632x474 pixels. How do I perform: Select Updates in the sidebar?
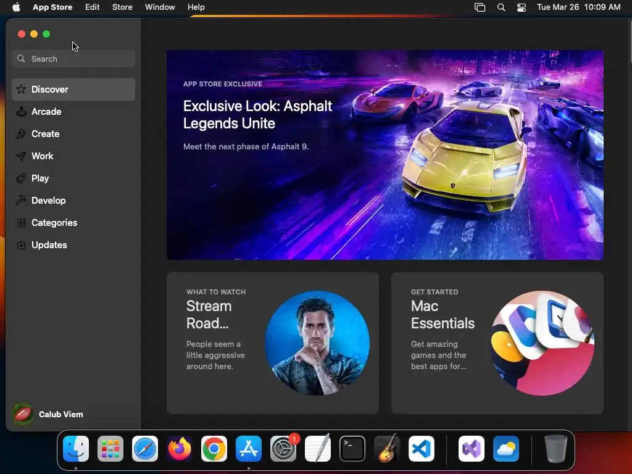coord(73,244)
